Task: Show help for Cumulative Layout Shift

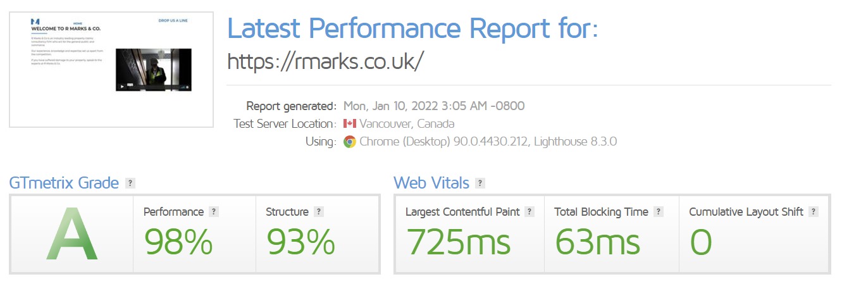Action: [x=814, y=212]
